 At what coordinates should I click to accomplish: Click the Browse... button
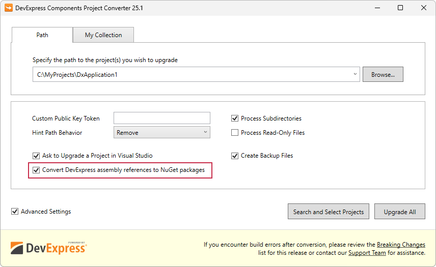pyautogui.click(x=383, y=74)
